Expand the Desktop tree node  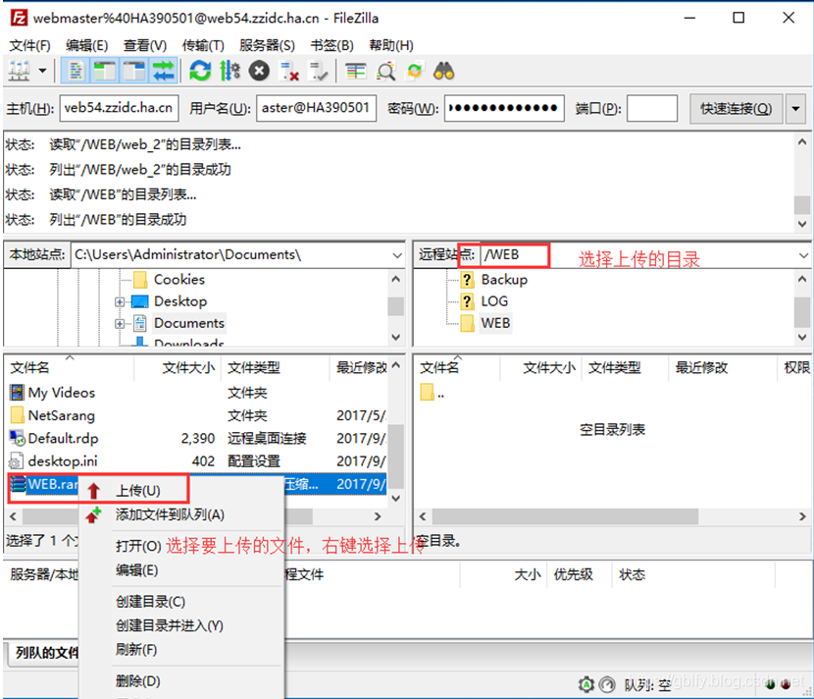[120, 301]
